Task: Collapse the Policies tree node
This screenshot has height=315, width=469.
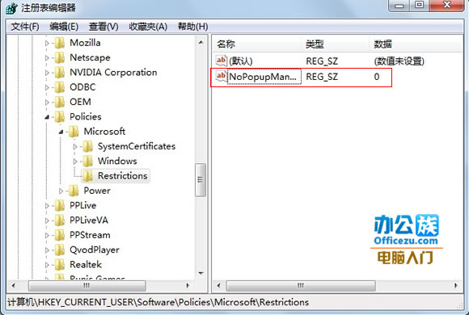Action: point(47,117)
